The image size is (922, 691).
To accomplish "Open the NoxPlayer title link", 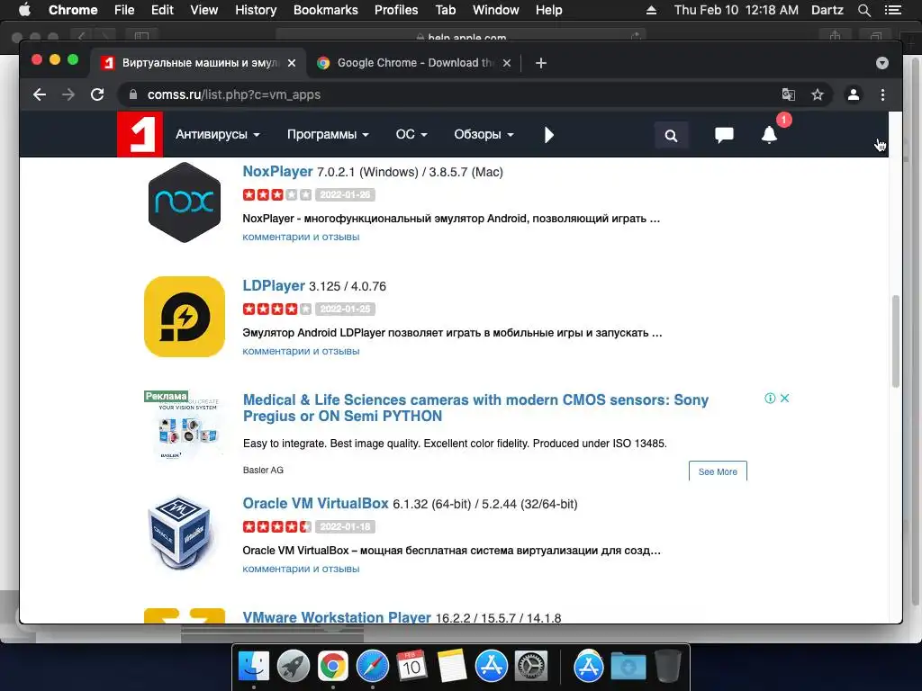I will (x=277, y=172).
